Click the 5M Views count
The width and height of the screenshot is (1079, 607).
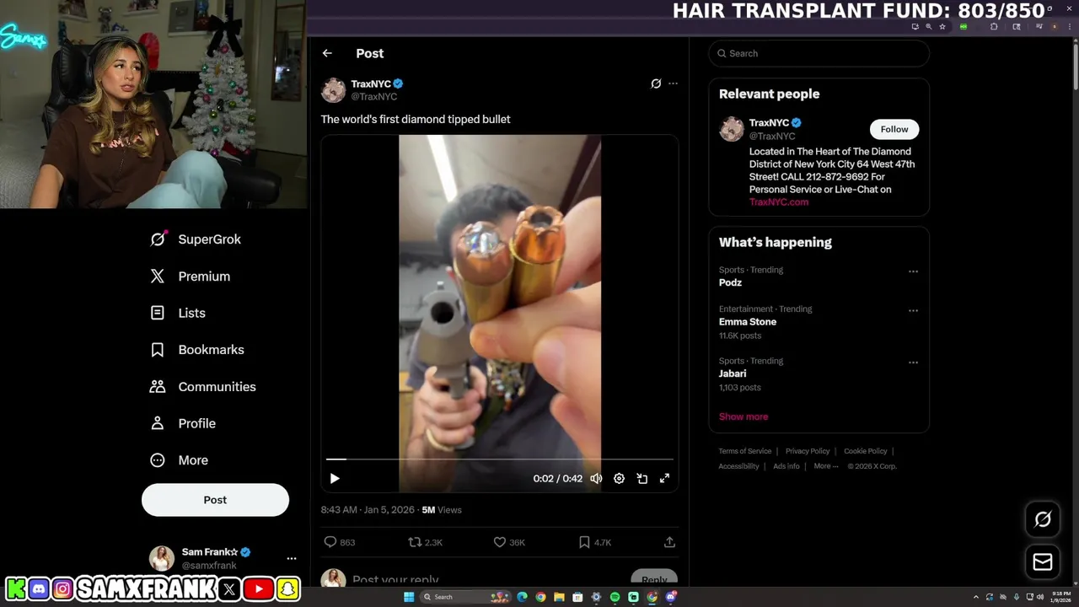442,510
